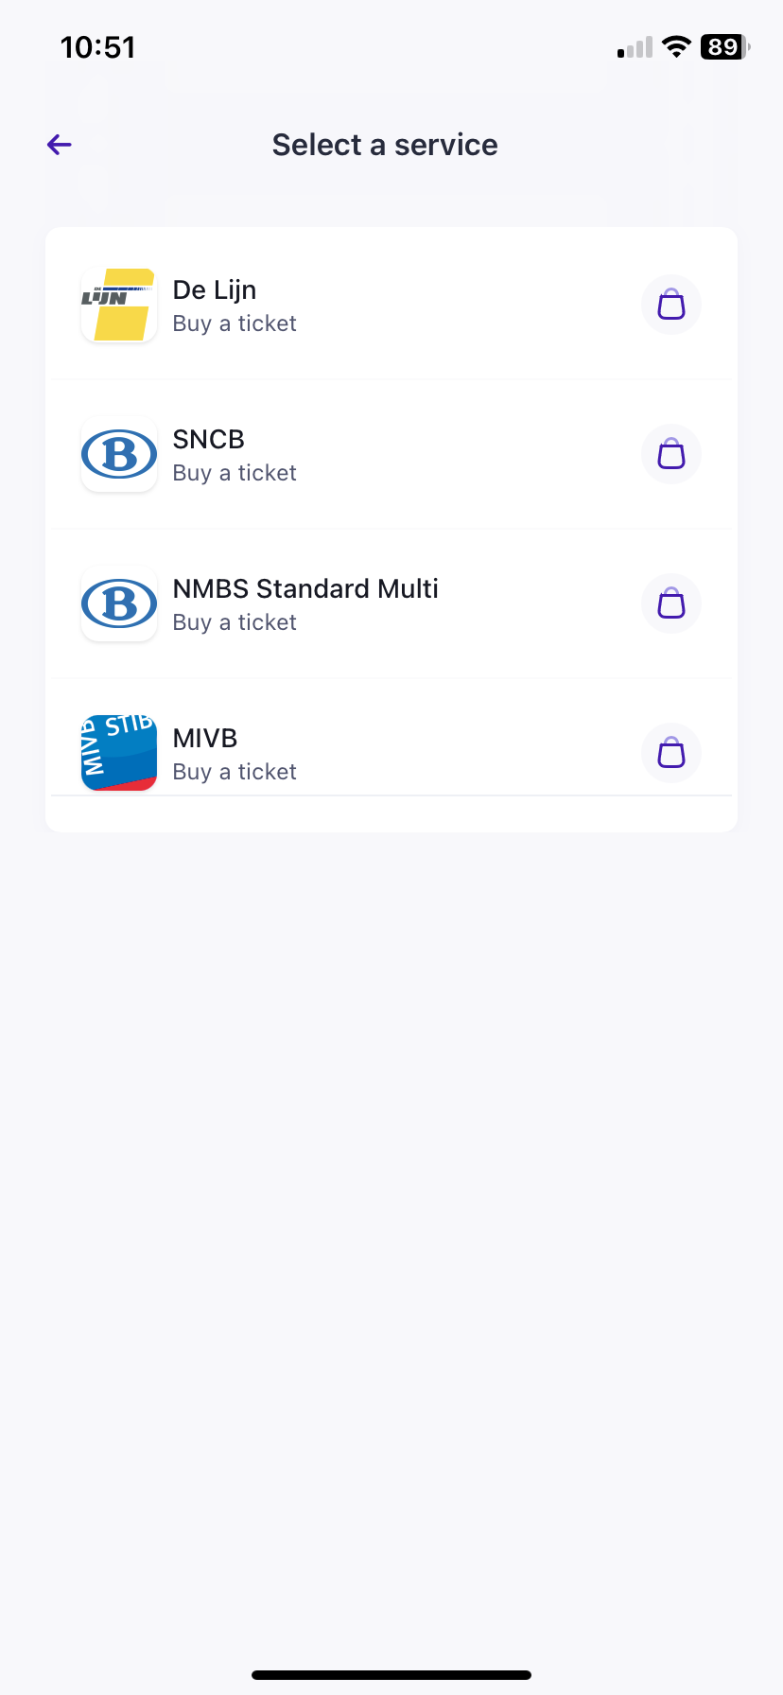The image size is (783, 1695).
Task: Tap "Buy a ticket" under SNCB
Action: click(x=235, y=473)
